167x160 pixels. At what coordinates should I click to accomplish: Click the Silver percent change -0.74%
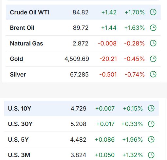(135, 75)
